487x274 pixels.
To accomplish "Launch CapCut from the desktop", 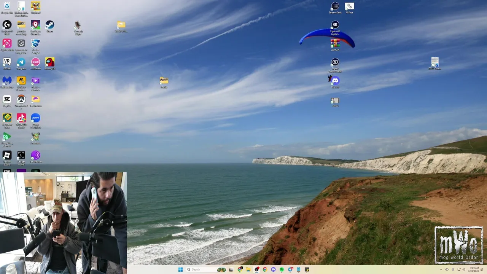I will (x=7, y=101).
